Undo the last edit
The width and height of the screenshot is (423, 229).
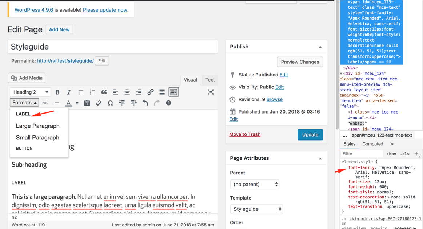click(145, 103)
